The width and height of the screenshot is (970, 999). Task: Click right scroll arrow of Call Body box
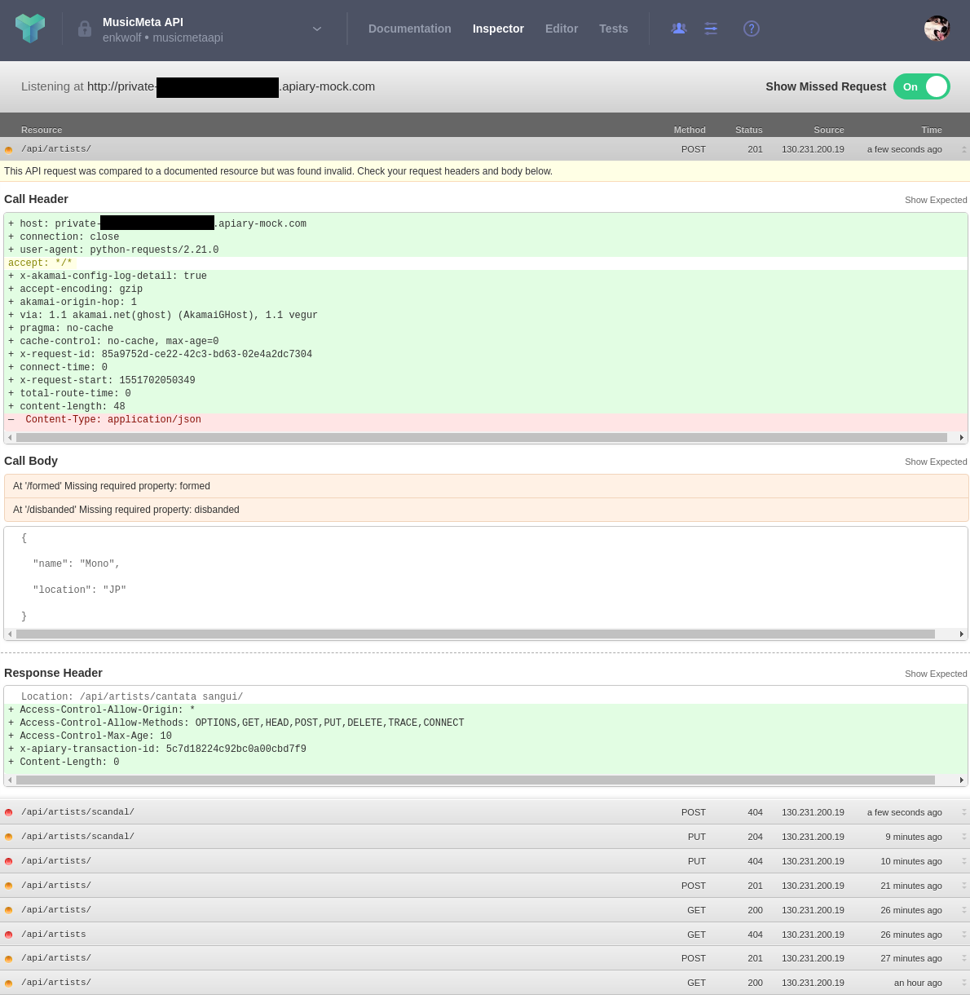[x=962, y=634]
